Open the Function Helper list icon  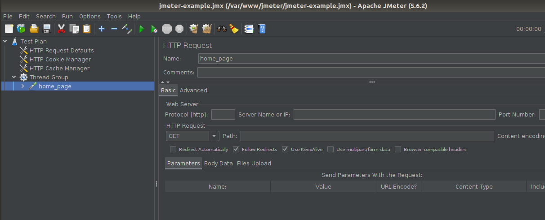point(249,29)
